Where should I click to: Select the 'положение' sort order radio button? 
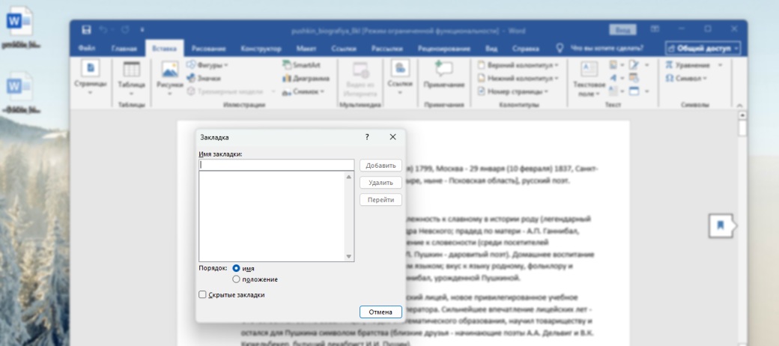(x=237, y=279)
